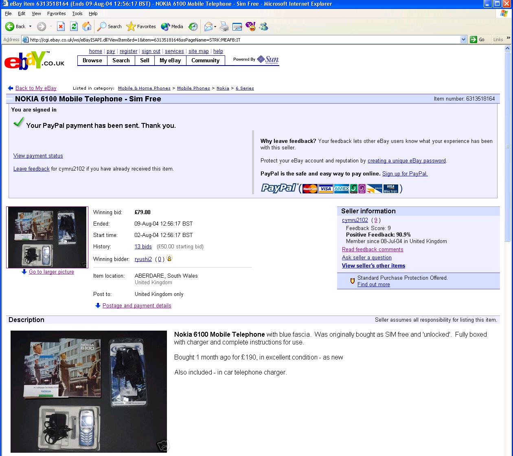Click the vertical scrollbar up arrow
513x456 pixels.
(x=508, y=48)
